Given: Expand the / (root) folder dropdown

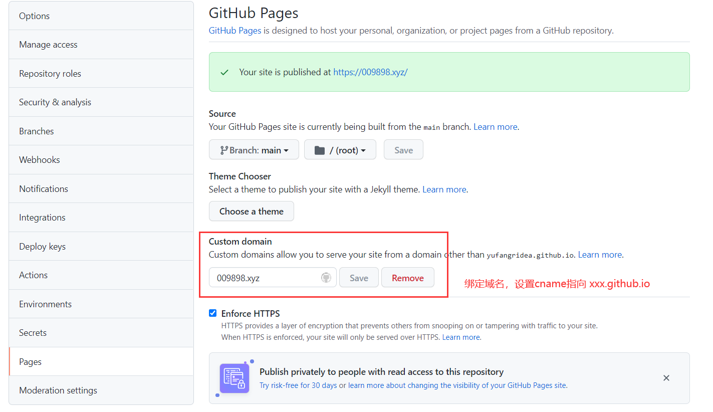Looking at the screenshot, I should pos(340,150).
